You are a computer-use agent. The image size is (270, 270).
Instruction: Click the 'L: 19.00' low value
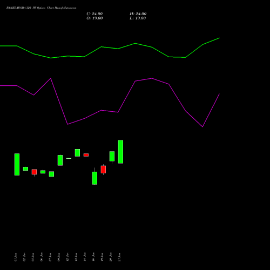pyautogui.click(x=138, y=18)
